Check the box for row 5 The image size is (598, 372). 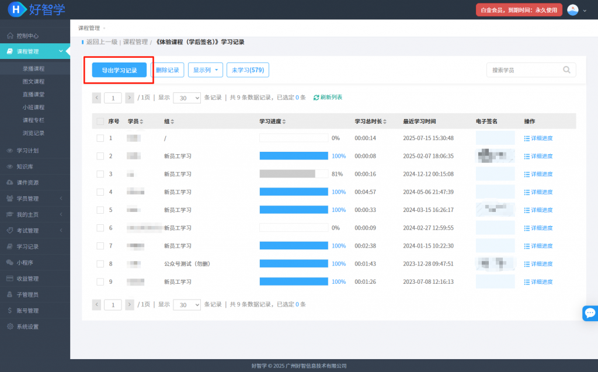(x=100, y=210)
